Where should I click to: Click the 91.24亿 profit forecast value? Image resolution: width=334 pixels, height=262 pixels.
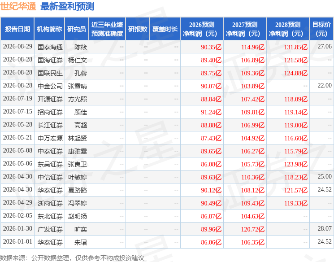(211, 112)
